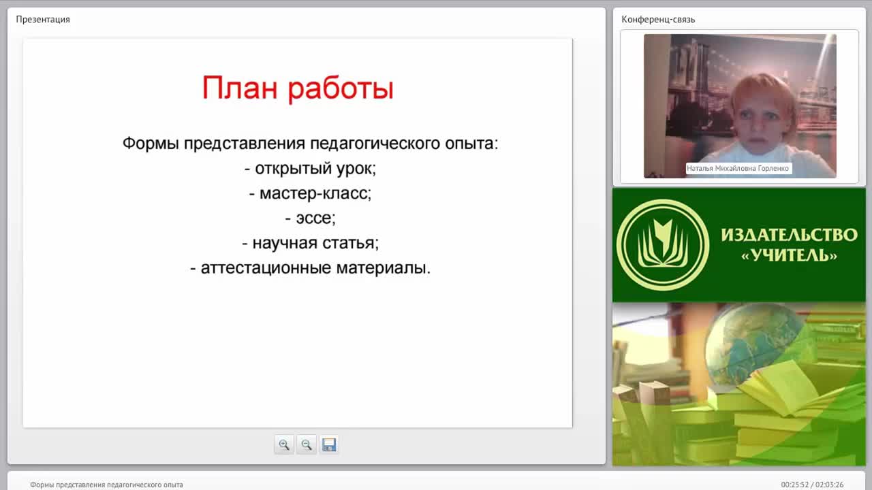Click the line '- эссе;'

310,218
